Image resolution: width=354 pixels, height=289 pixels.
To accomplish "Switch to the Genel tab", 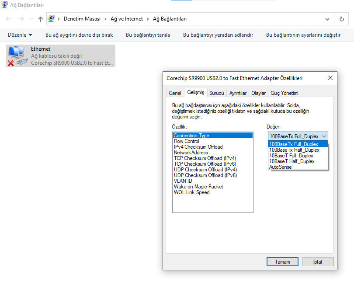I will pos(175,93).
